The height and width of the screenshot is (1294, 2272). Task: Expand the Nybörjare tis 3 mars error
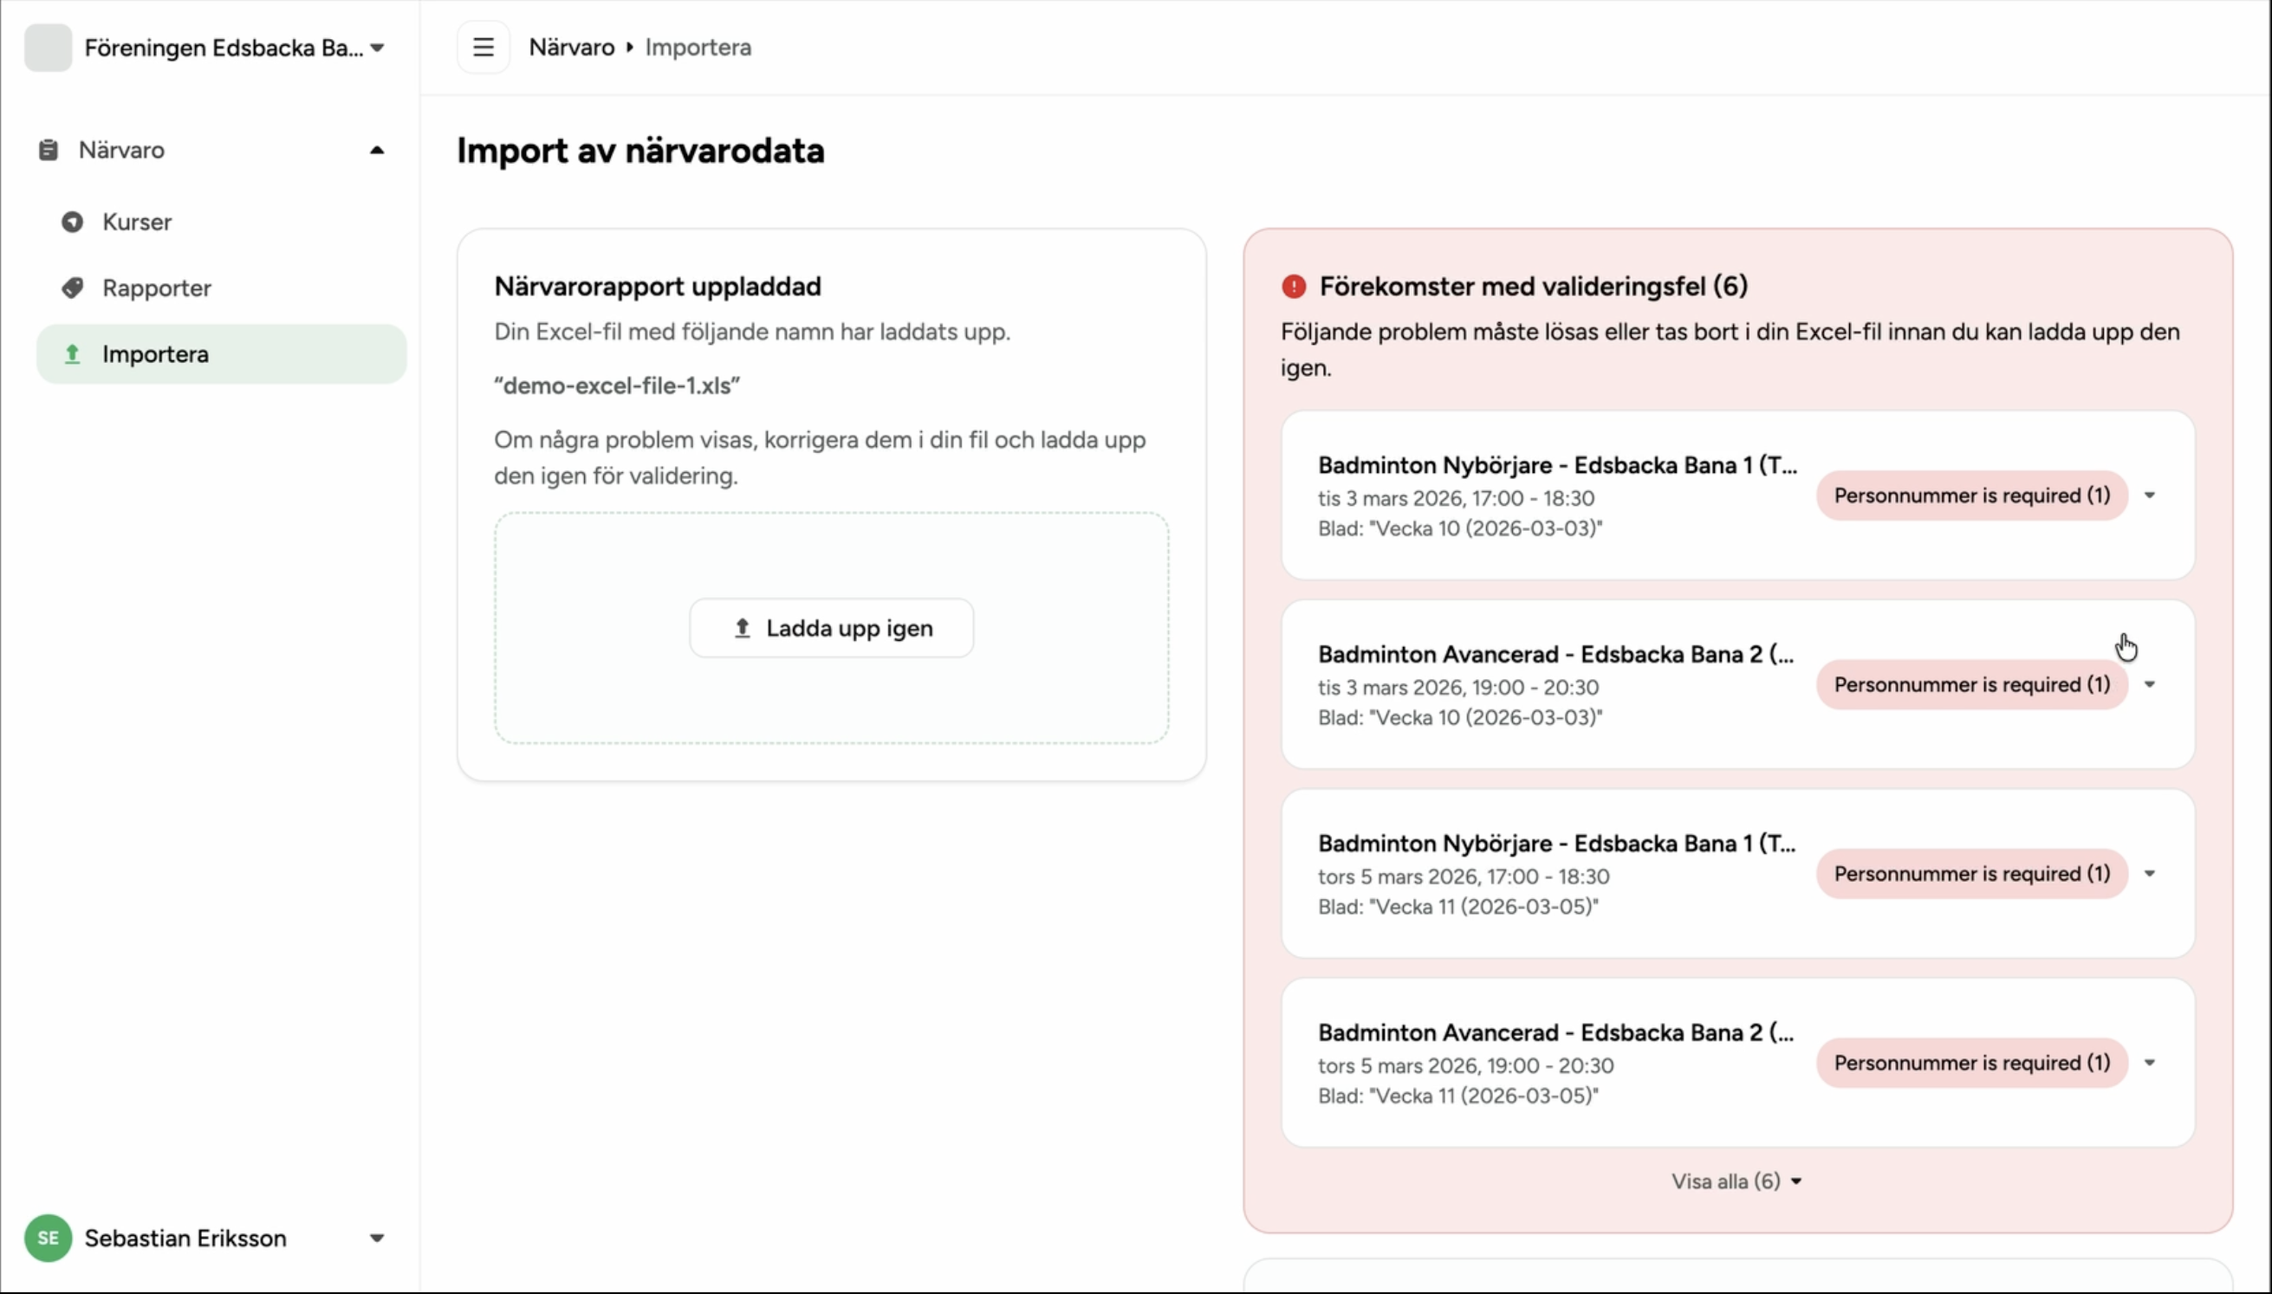tap(2149, 495)
